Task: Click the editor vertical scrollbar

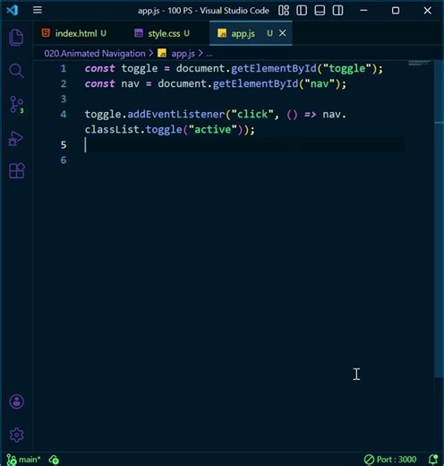Action: tap(439, 218)
